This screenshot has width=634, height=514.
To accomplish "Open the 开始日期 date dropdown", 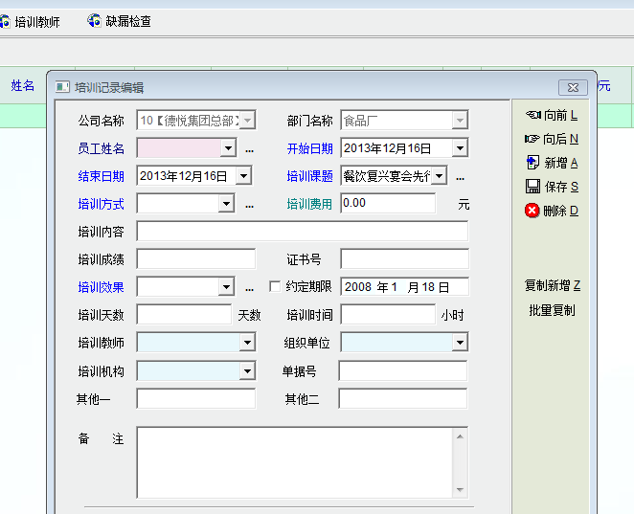I will coord(460,148).
